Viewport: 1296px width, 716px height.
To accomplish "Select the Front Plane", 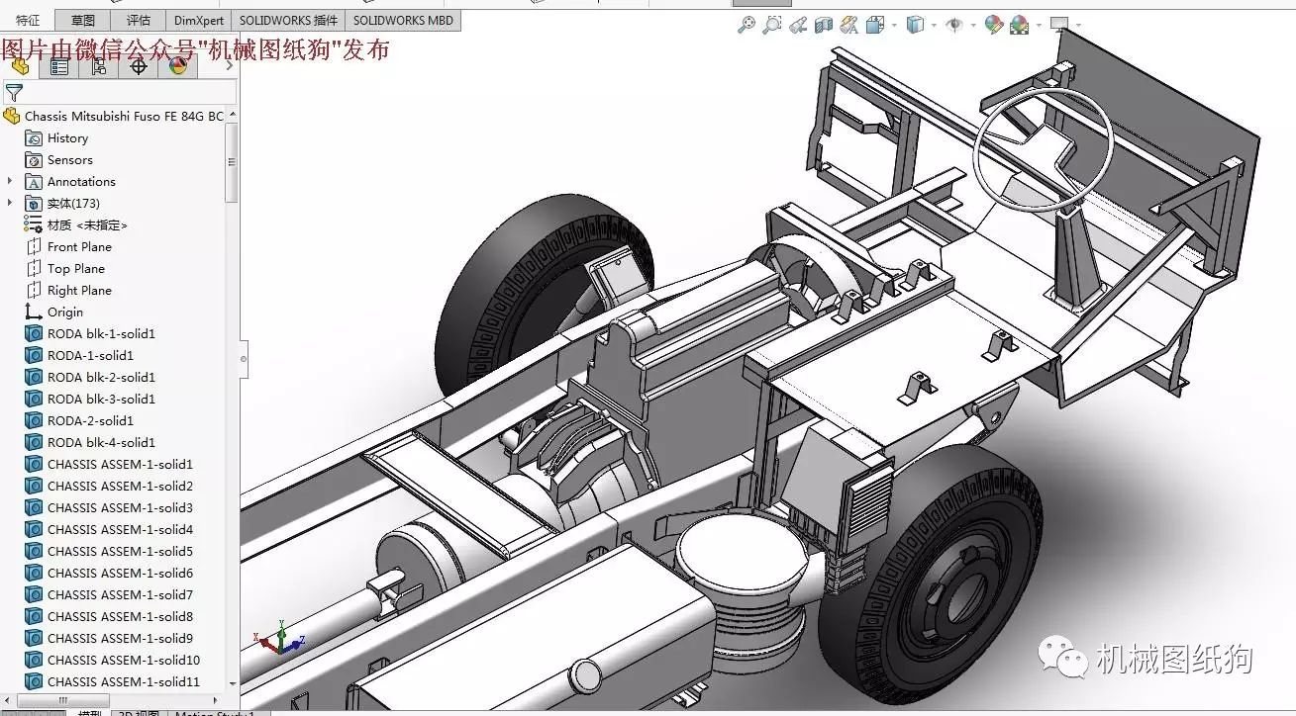I will pos(79,247).
